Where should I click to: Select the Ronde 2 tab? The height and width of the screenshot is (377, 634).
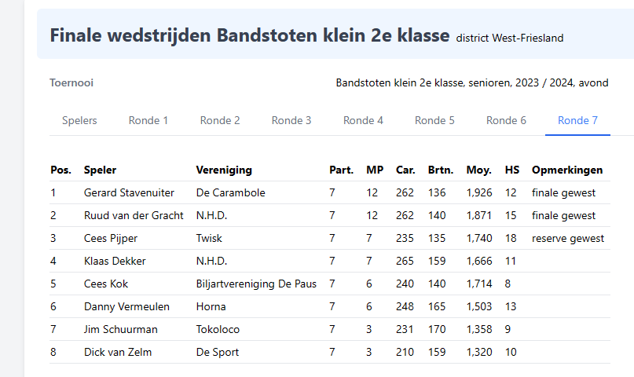220,120
